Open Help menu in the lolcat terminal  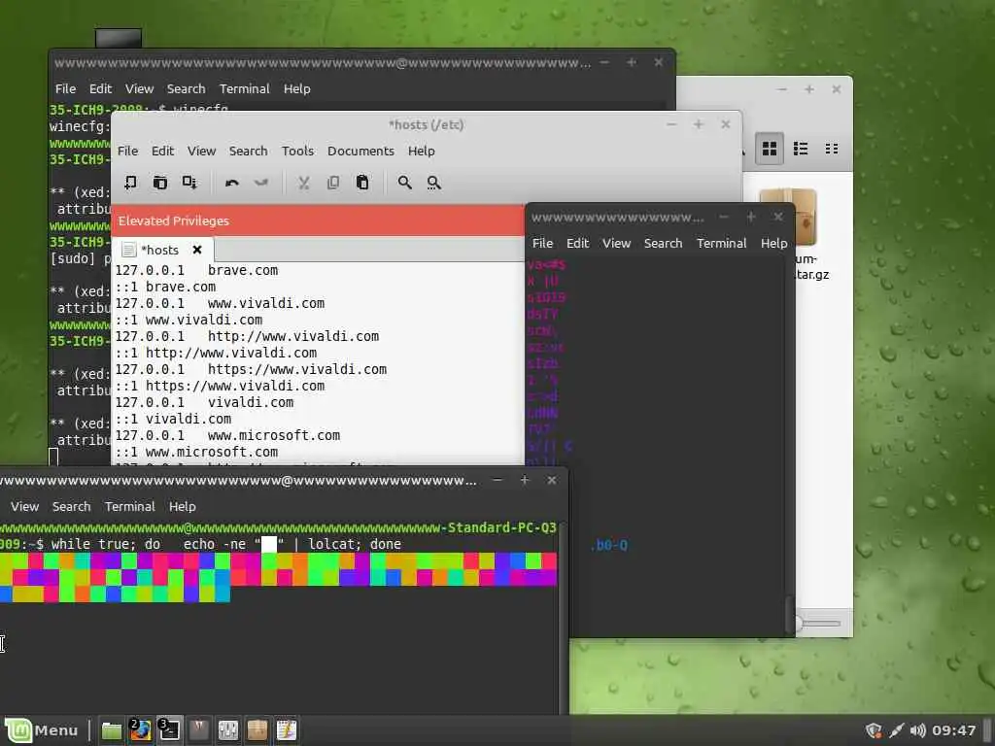pyautogui.click(x=182, y=506)
